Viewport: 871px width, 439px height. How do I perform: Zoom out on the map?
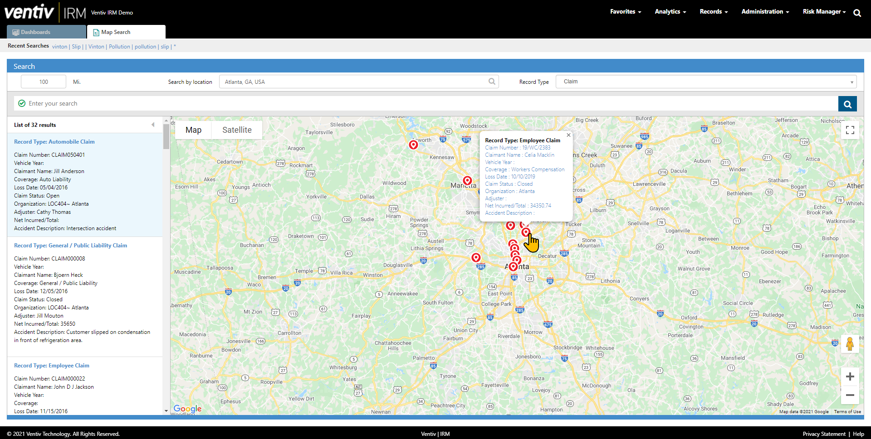tap(850, 395)
